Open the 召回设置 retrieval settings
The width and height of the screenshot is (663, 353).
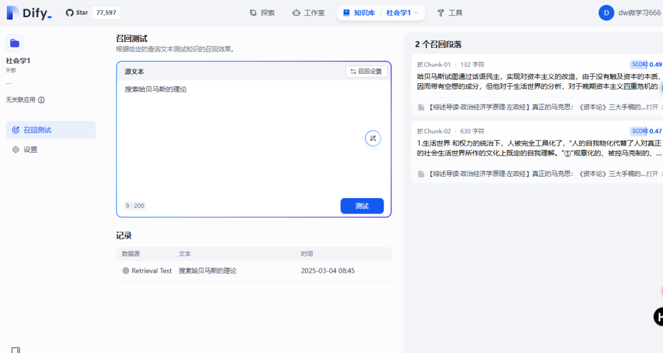click(x=366, y=72)
